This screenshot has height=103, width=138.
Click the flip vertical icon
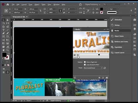click(x=84, y=13)
